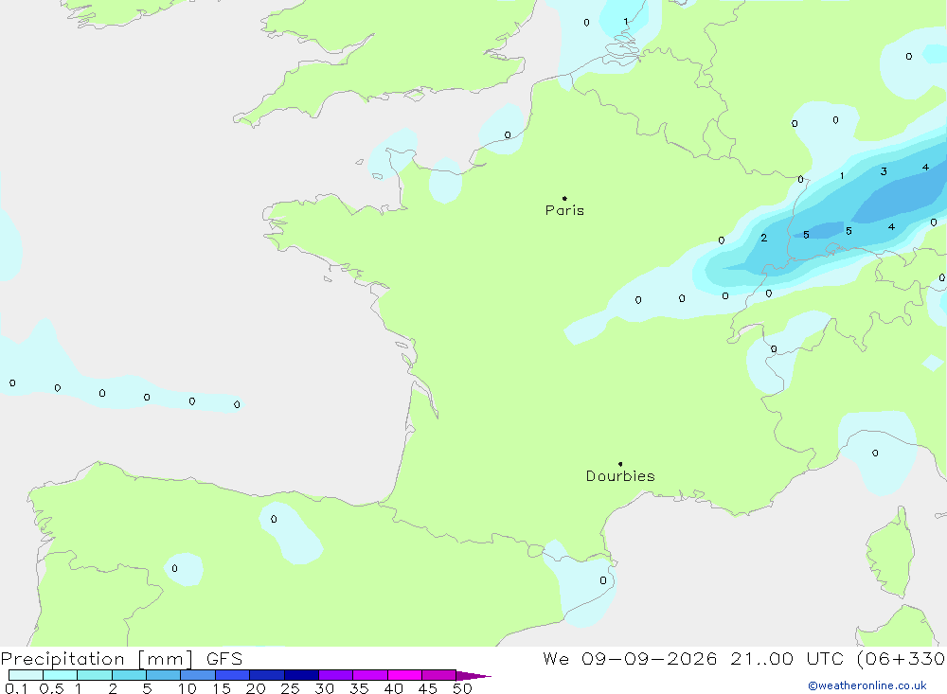Pick the 2–5 mm legend swatch
947x694 pixels.
pyautogui.click(x=129, y=675)
